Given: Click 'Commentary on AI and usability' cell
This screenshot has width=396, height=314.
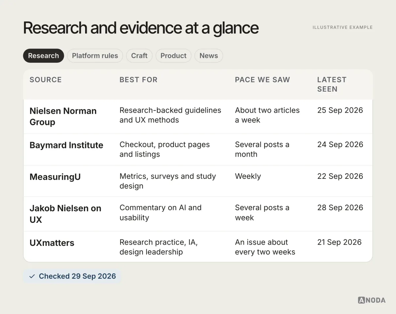Looking at the screenshot, I should [160, 213].
